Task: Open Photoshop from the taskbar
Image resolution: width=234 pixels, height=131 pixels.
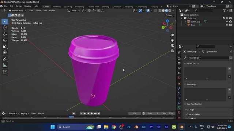Action: [x=129, y=127]
